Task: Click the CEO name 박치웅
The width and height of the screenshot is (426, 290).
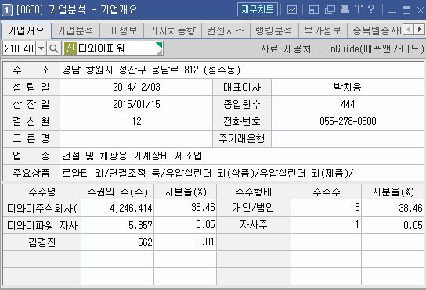Action: coord(347,87)
